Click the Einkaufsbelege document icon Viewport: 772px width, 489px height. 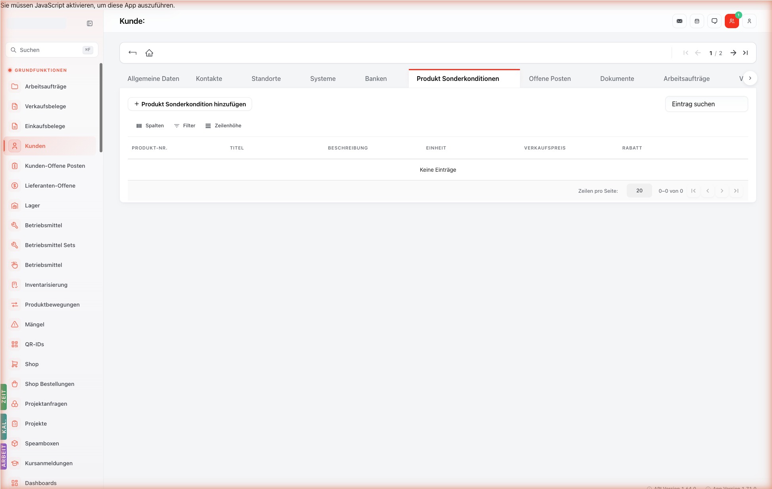pyautogui.click(x=15, y=126)
